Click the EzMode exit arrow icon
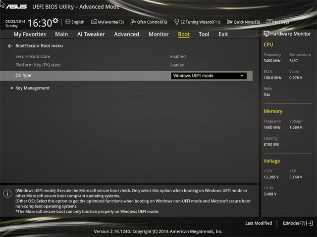317x237 pixels. coord(310,223)
